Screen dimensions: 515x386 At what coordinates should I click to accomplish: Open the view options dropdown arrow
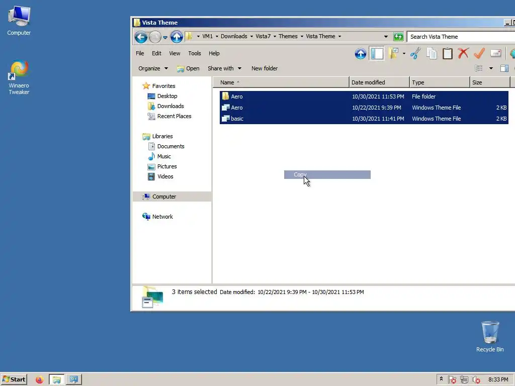tap(491, 68)
